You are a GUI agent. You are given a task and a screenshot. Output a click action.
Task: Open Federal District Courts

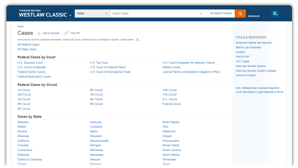coord(31,72)
